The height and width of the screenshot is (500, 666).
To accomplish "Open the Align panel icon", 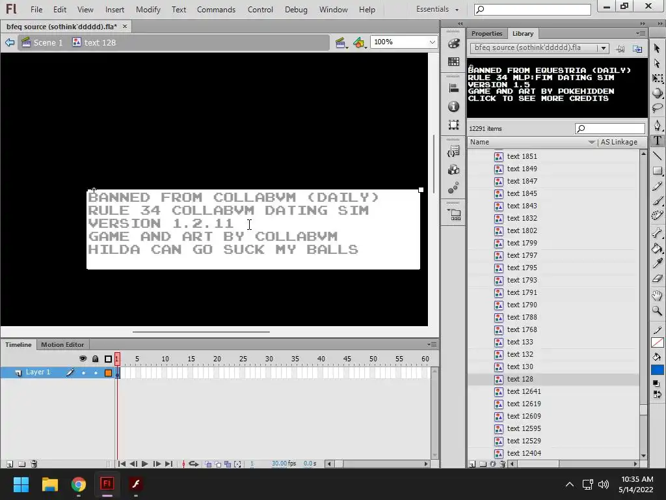I will [x=453, y=88].
